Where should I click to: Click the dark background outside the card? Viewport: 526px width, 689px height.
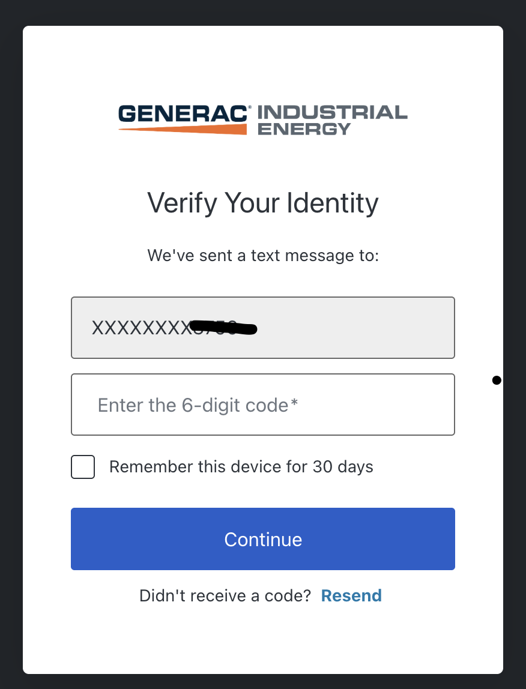(11, 360)
